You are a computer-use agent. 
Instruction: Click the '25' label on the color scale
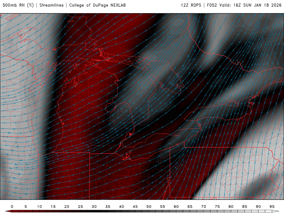coord(81,207)
